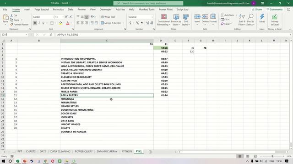Select the entire sheet with corner button
This screenshot has width=293, height=164.
tap(3, 41)
